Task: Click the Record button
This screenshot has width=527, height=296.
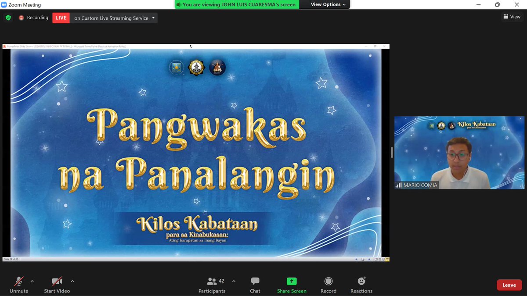Action: (328, 285)
